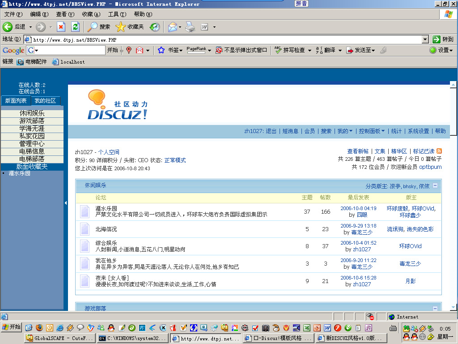
Task: Click the Google toolbar map pin icon
Action: coord(129,50)
